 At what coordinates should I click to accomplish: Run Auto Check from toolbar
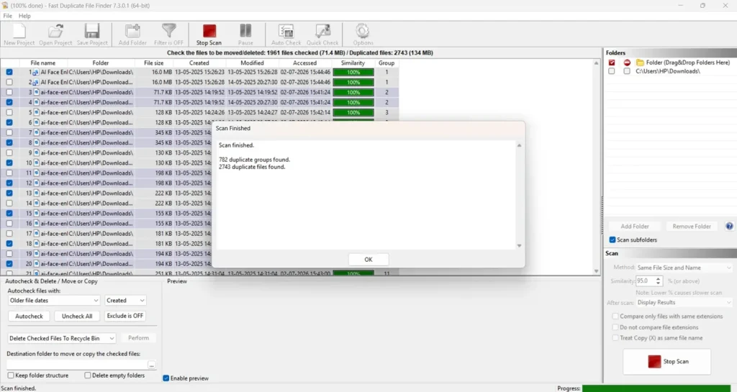coord(286,32)
